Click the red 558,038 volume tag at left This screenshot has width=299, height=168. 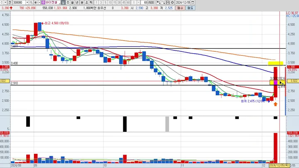coord(5,133)
